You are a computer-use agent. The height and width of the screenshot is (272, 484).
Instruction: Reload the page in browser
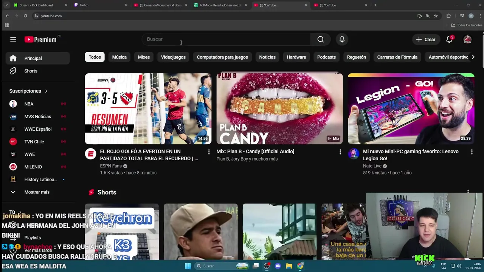pyautogui.click(x=25, y=16)
